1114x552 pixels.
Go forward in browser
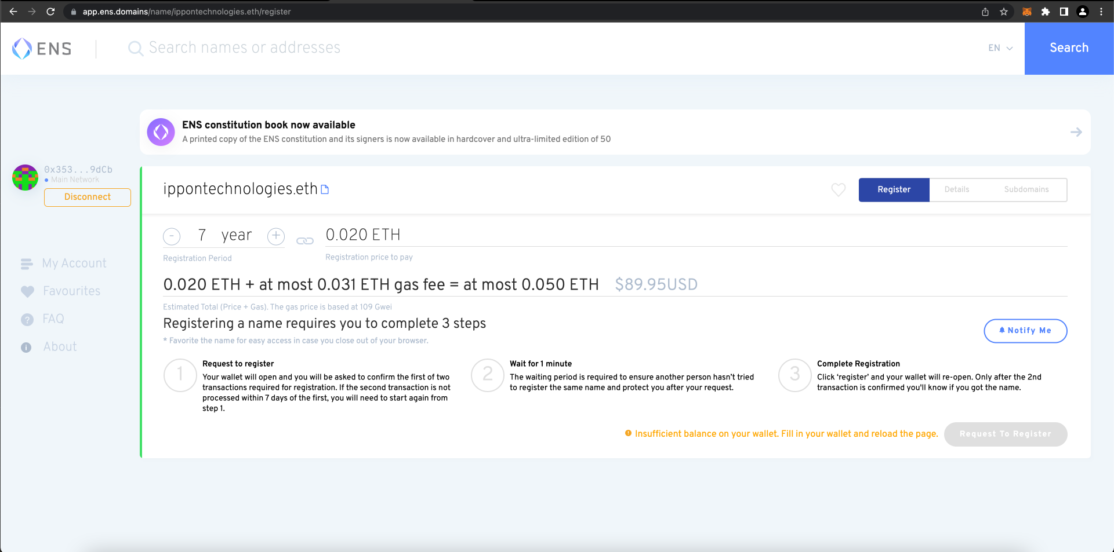pyautogui.click(x=32, y=12)
